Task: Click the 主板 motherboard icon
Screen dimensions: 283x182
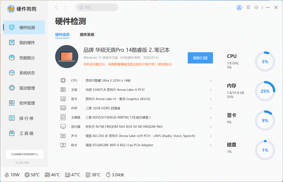Action: pyautogui.click(x=63, y=90)
